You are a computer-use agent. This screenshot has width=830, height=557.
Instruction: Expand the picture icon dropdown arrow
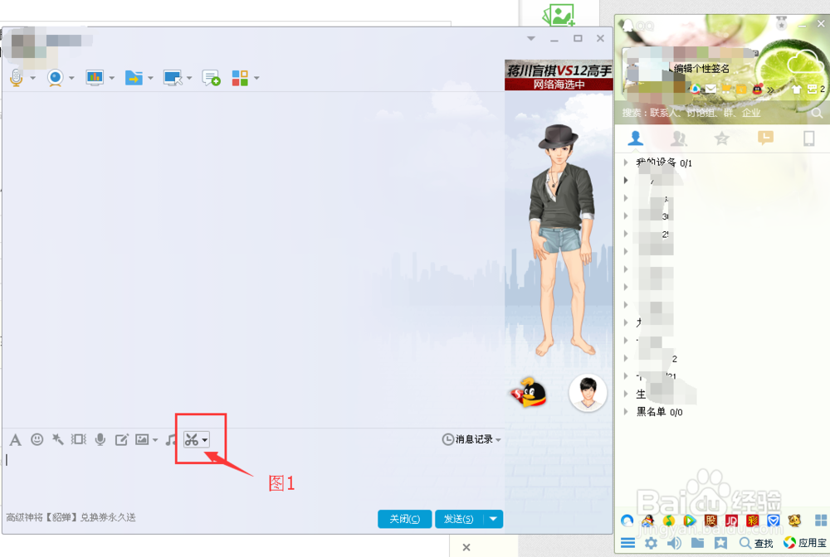point(155,439)
